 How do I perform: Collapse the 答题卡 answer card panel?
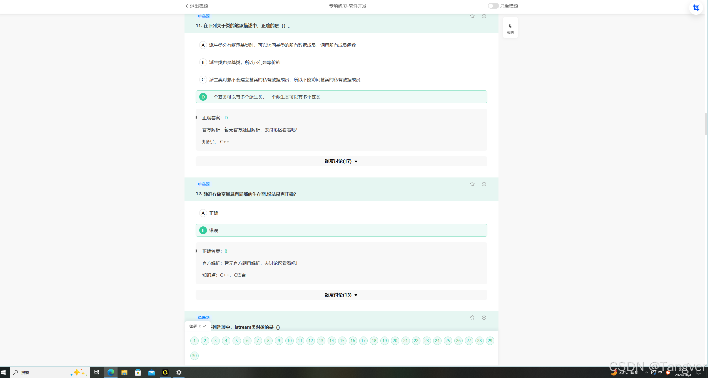tap(198, 326)
